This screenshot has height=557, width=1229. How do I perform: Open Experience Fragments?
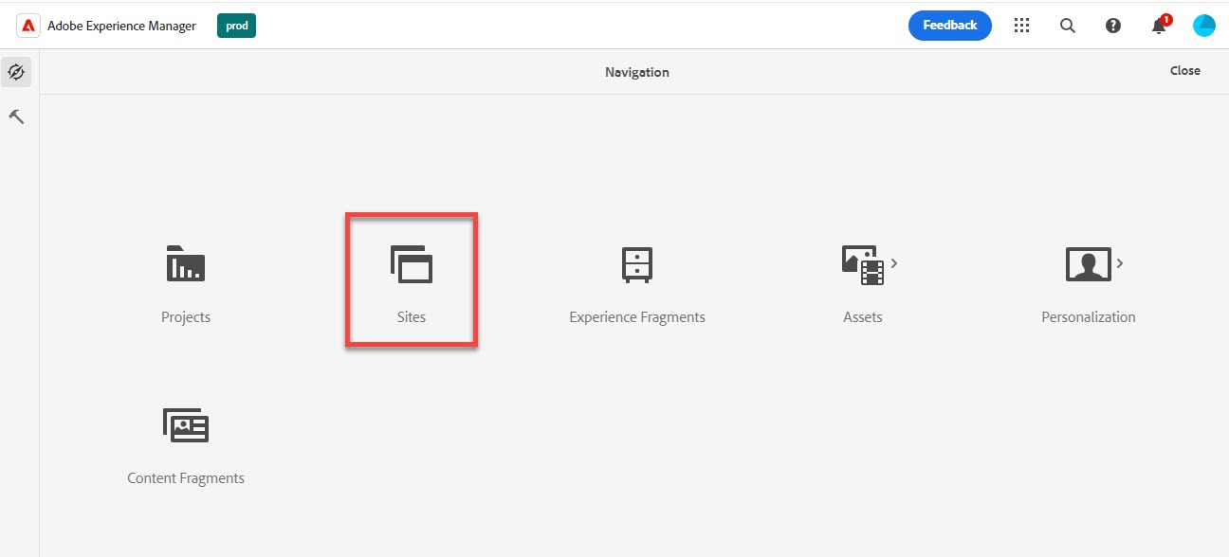[636, 279]
